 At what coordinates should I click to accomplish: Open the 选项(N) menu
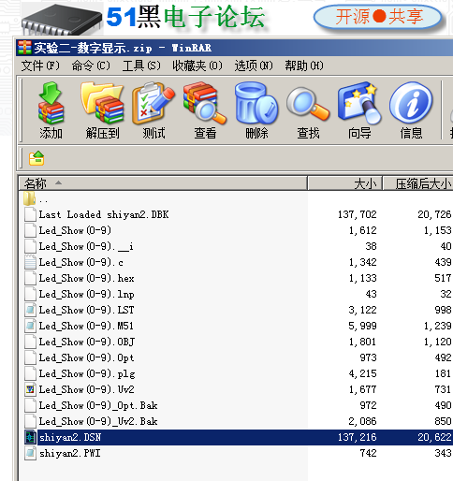click(x=254, y=66)
